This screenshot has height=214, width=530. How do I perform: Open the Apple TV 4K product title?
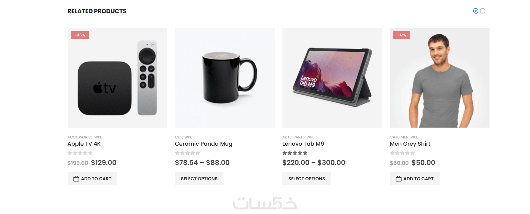pos(84,144)
